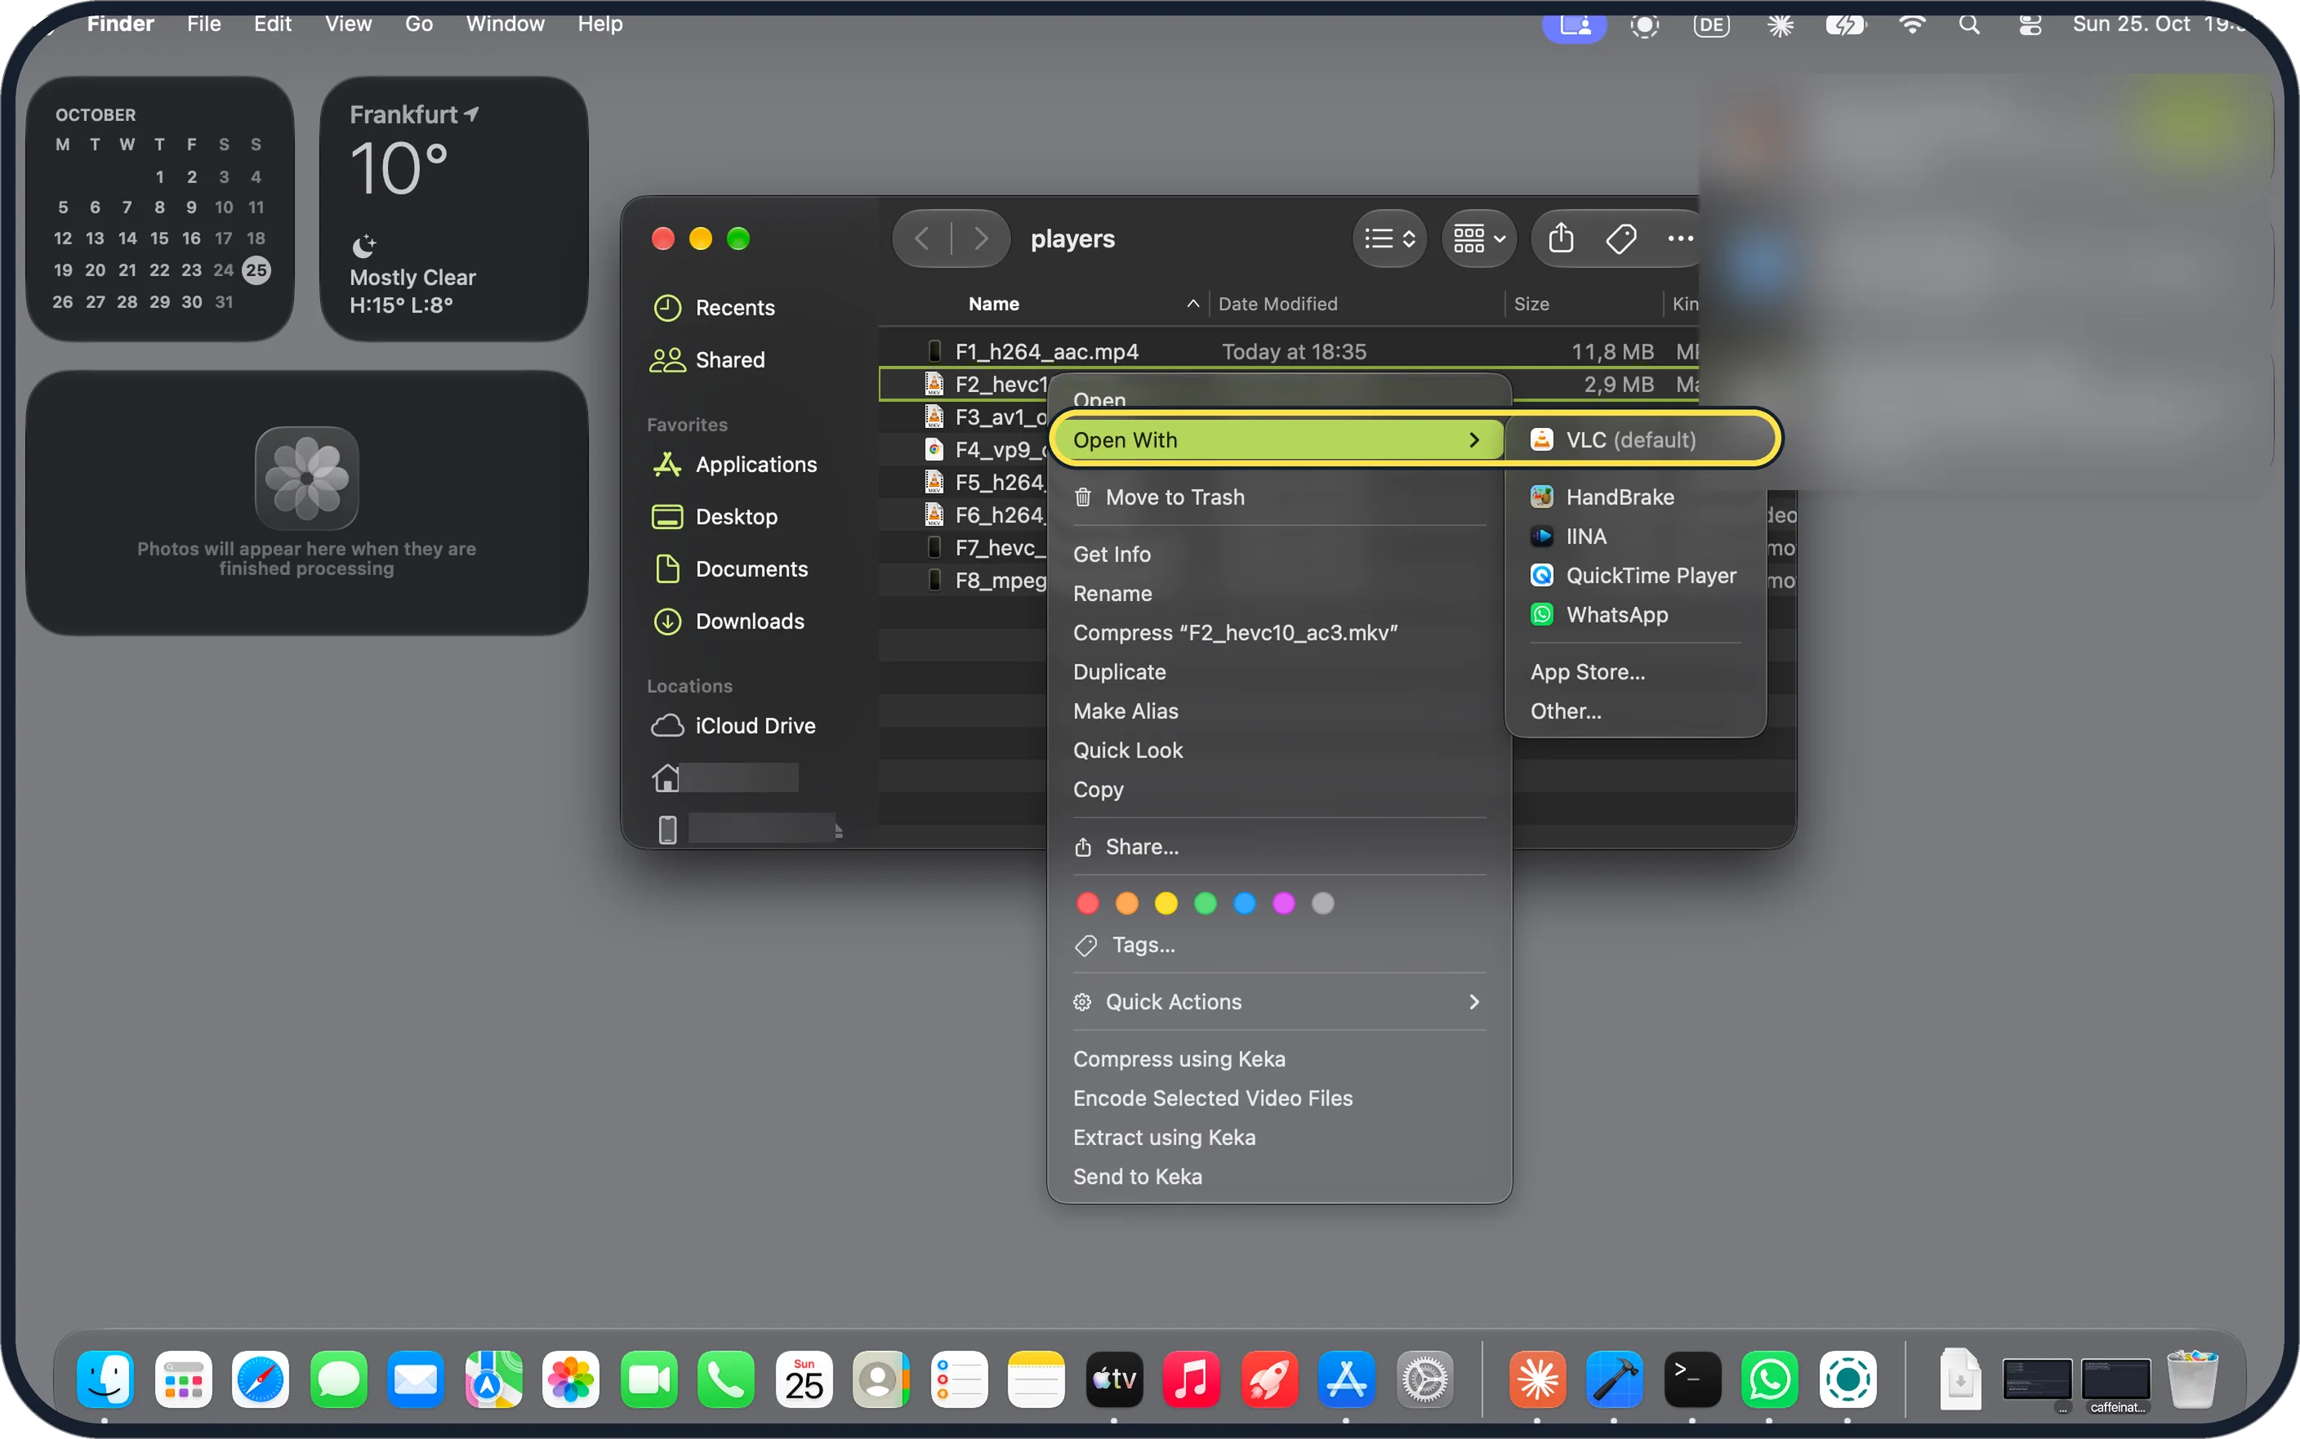2300x1439 pixels.
Task: Apply the purple tag color
Action: tap(1283, 903)
